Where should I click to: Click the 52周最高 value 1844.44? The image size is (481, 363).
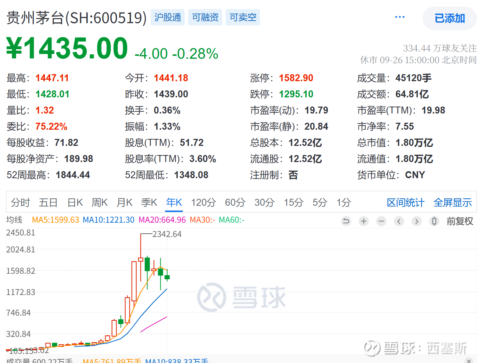click(73, 175)
